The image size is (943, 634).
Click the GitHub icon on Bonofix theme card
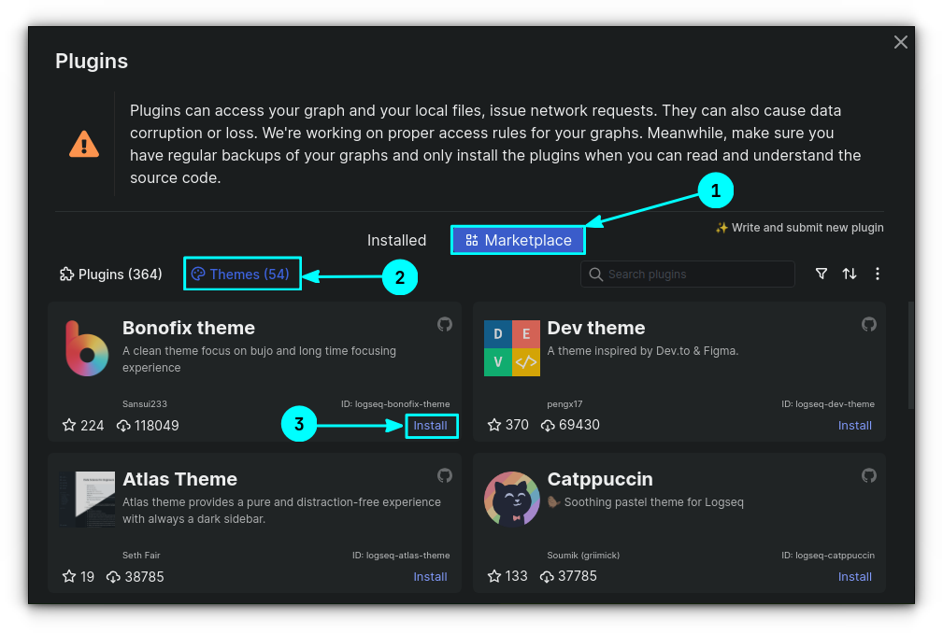(x=445, y=324)
